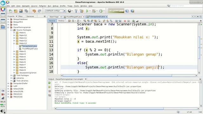This screenshot has width=203, height=114.
Task: Click the New File toolbar icon
Action: (10, 11)
